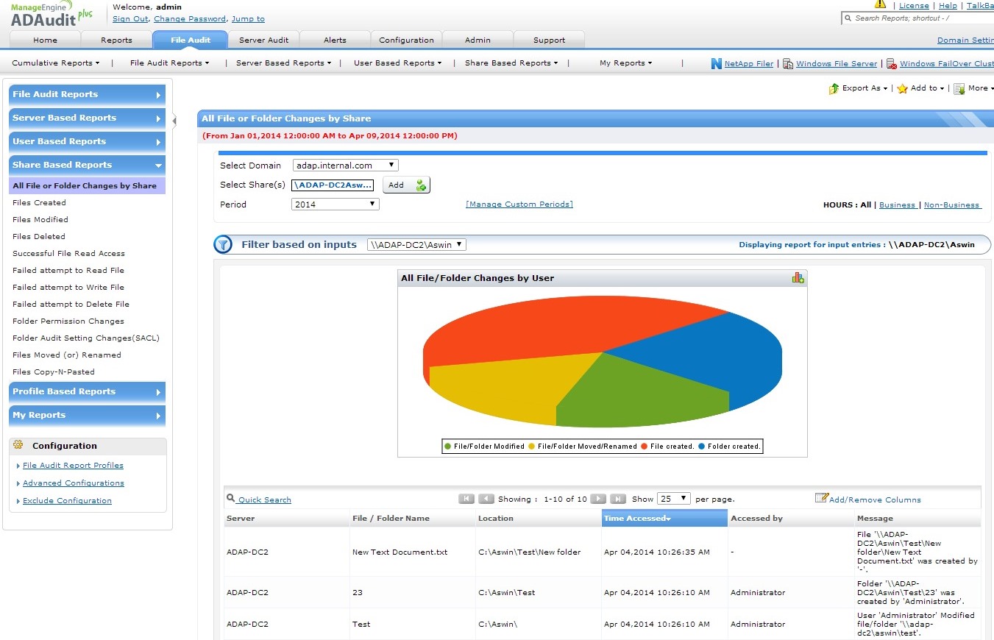Click the Add to star icon

(x=902, y=88)
